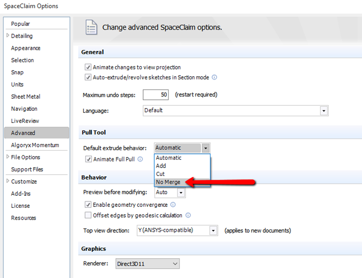362x278 pixels.
Task: Choose Cut from extrude behavior list
Action: [161, 174]
